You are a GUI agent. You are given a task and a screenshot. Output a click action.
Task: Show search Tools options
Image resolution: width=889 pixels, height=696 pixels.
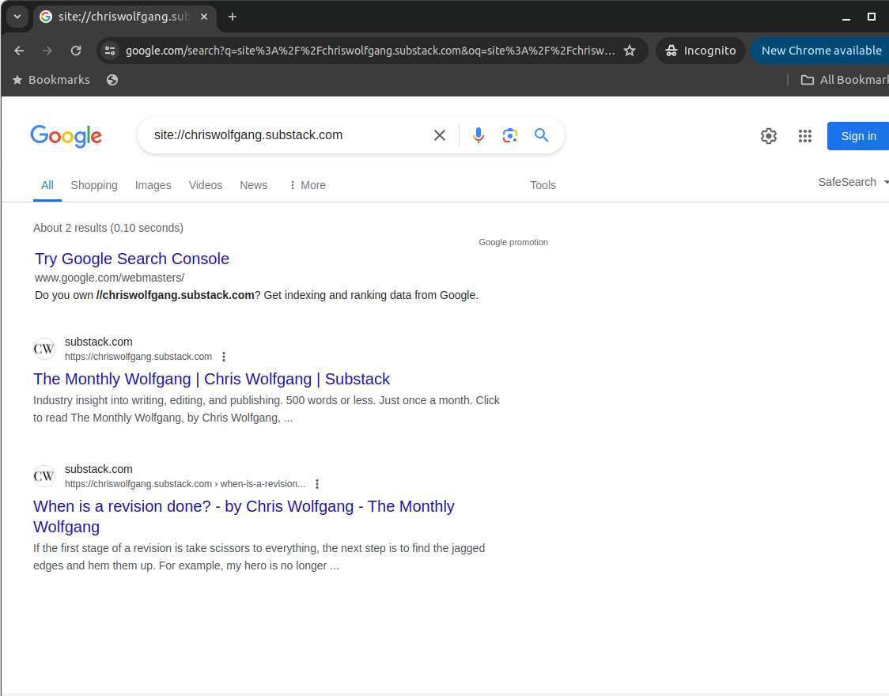(543, 184)
